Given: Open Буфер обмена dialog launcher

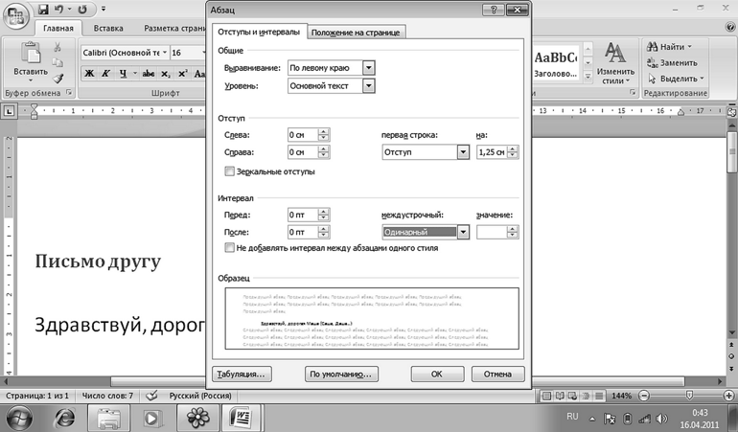Looking at the screenshot, I should 69,93.
